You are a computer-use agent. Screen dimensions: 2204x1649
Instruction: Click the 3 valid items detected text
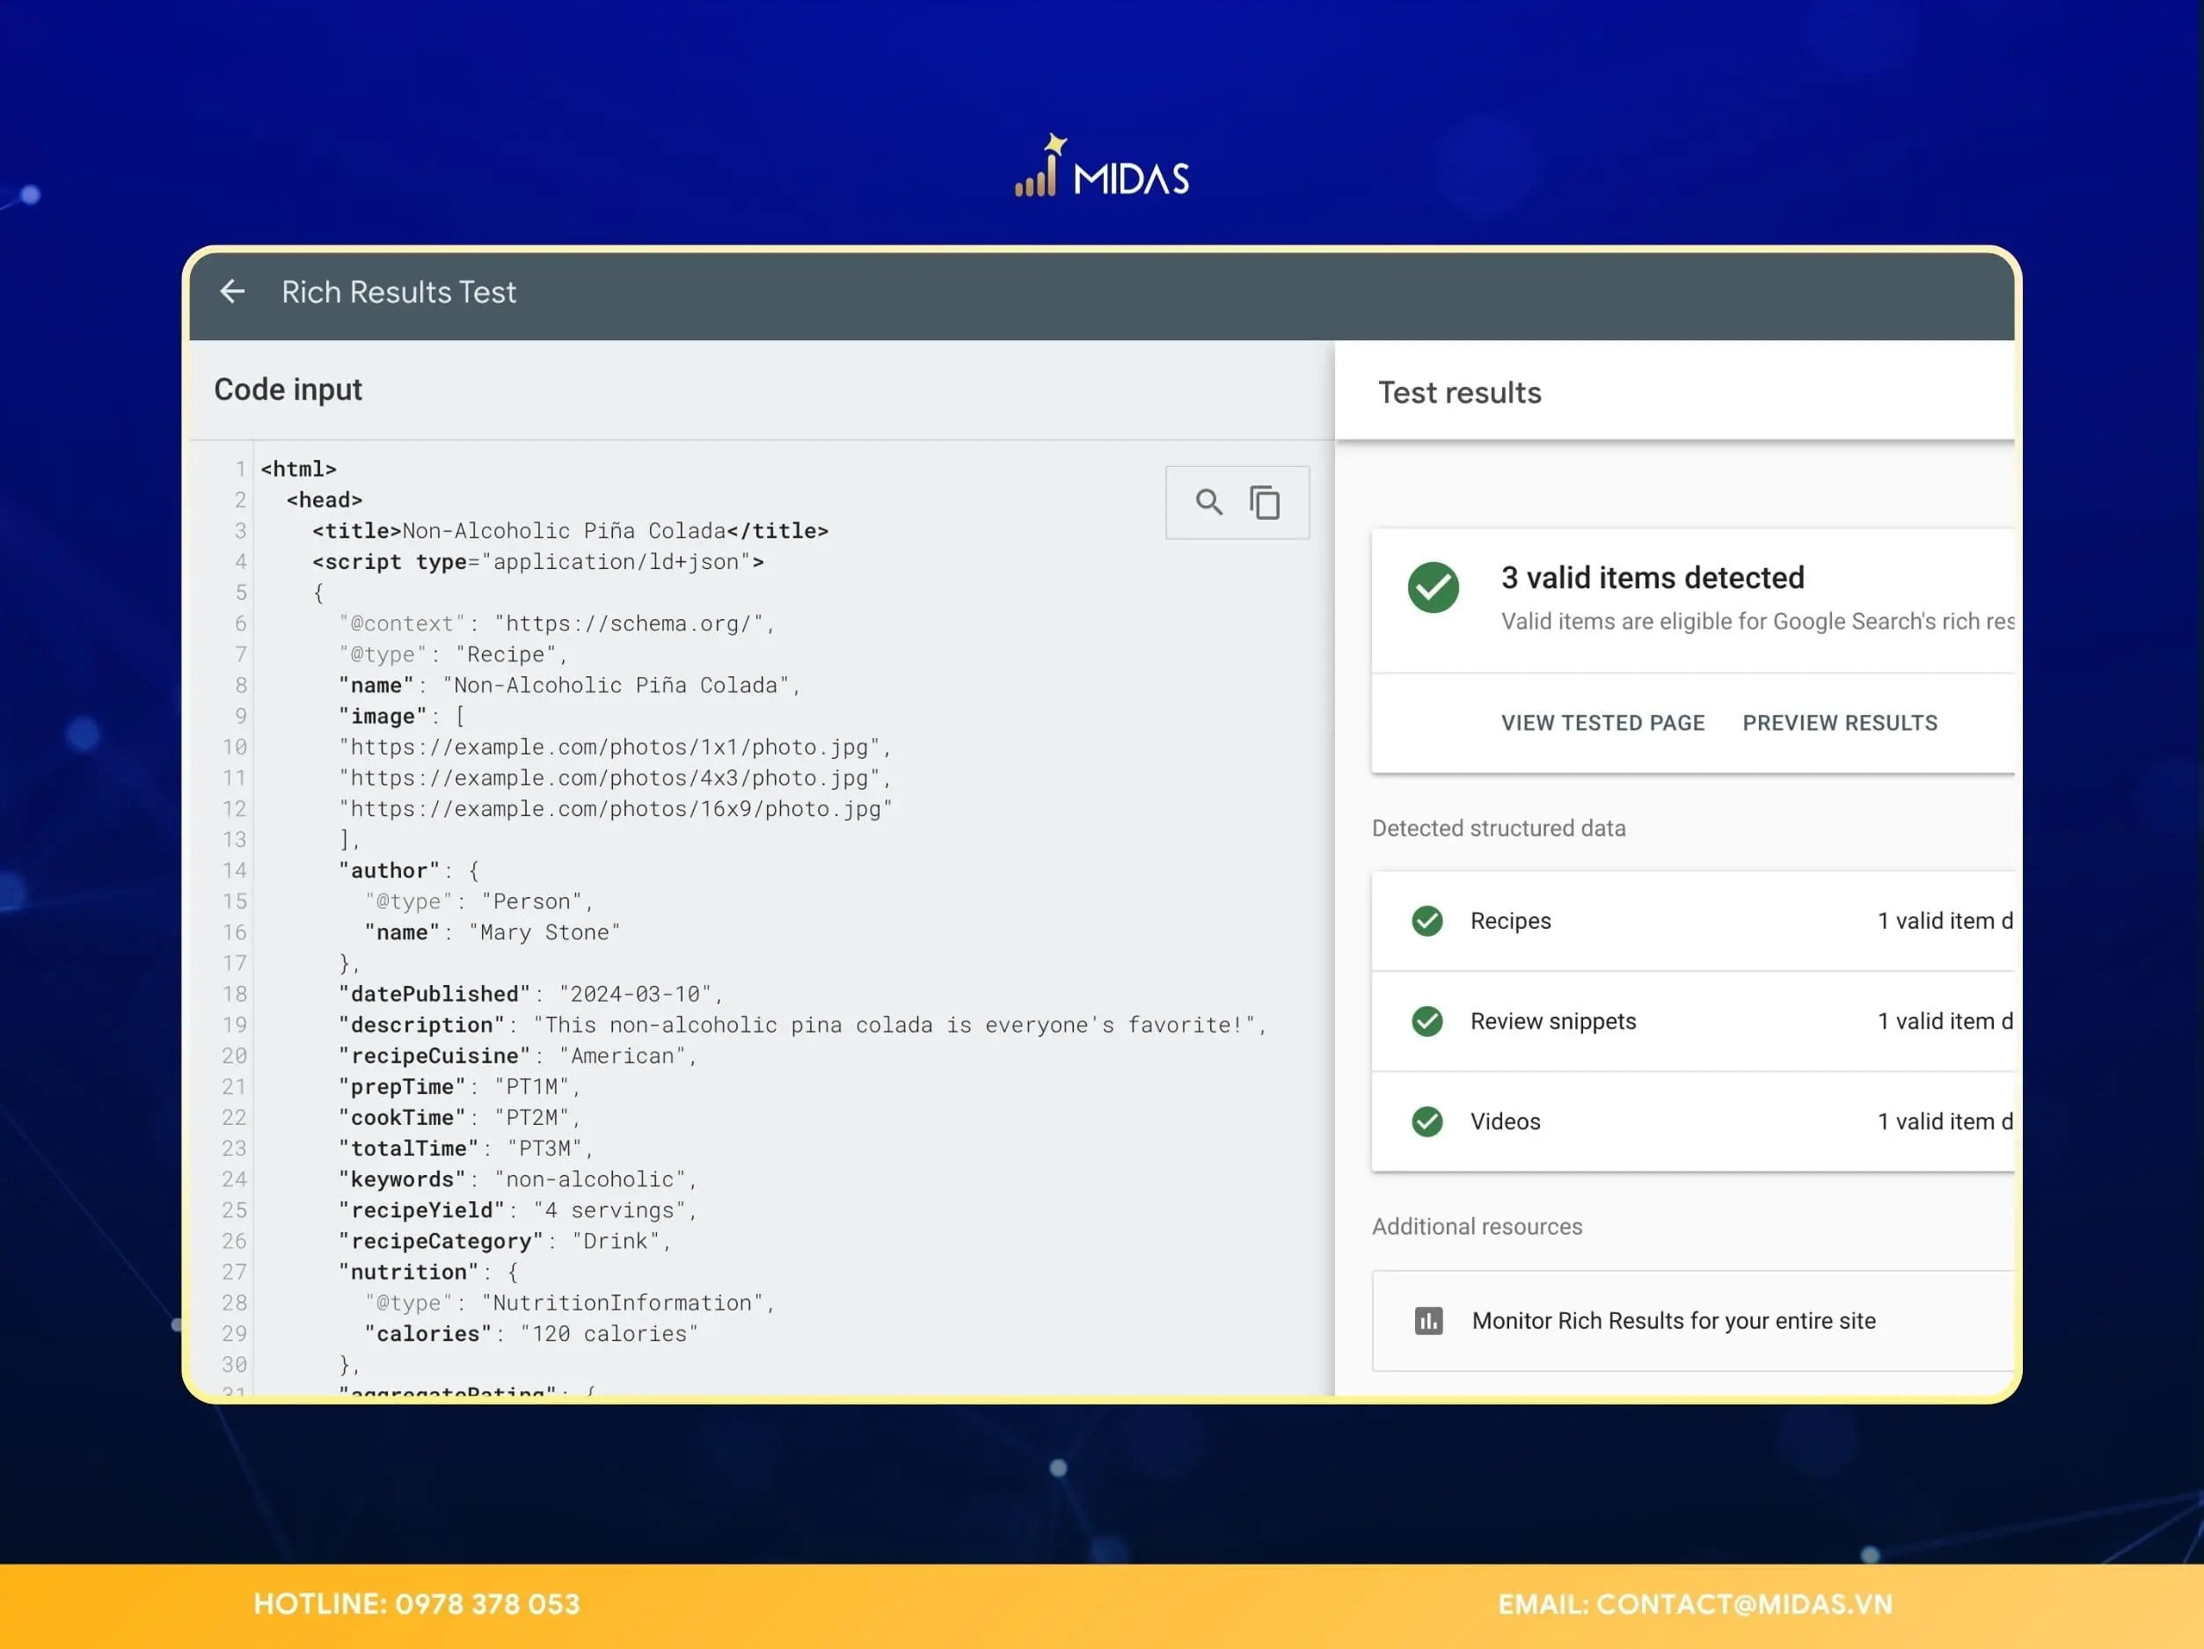pos(1653,578)
